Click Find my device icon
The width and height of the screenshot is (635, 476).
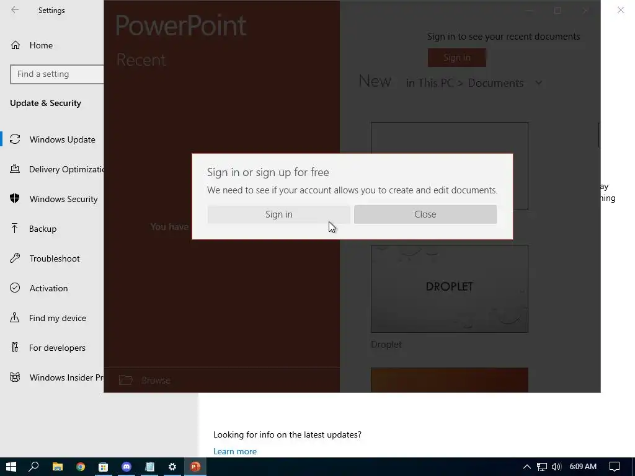[x=15, y=317]
